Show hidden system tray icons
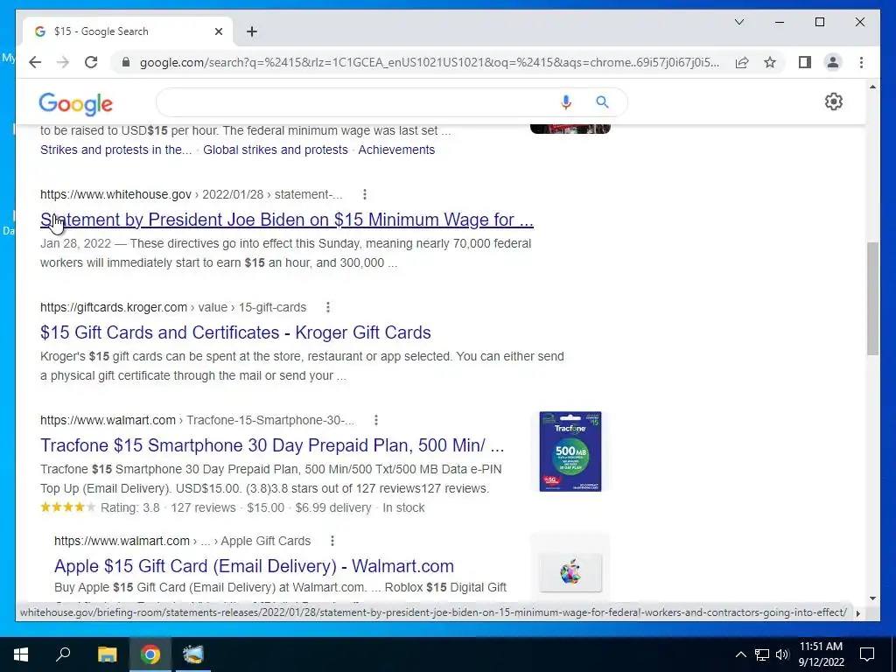The height and width of the screenshot is (672, 896). click(740, 654)
